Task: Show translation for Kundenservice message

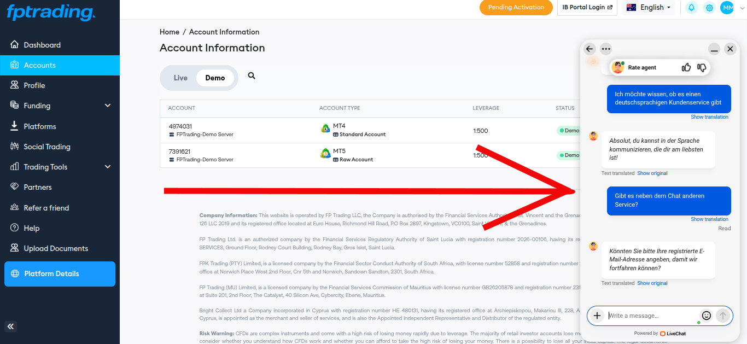Action: pos(709,117)
